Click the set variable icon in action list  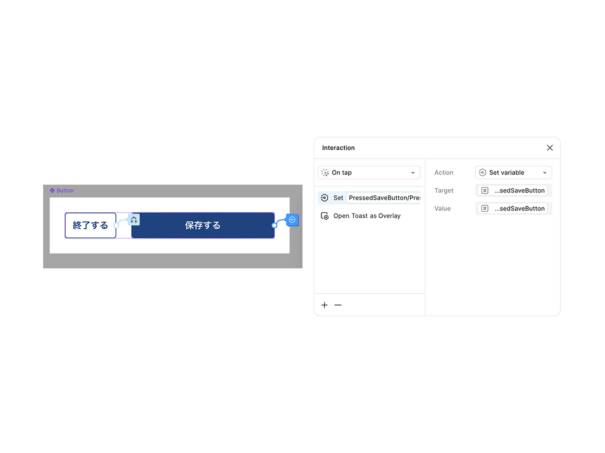click(x=324, y=198)
